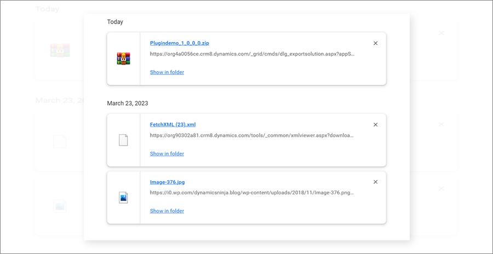Click the i0.wp.com dynamicsninja source URL
The image size is (493, 254).
252,193
